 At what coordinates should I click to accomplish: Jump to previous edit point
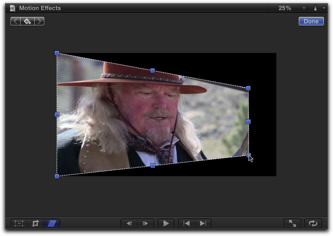click(x=186, y=224)
